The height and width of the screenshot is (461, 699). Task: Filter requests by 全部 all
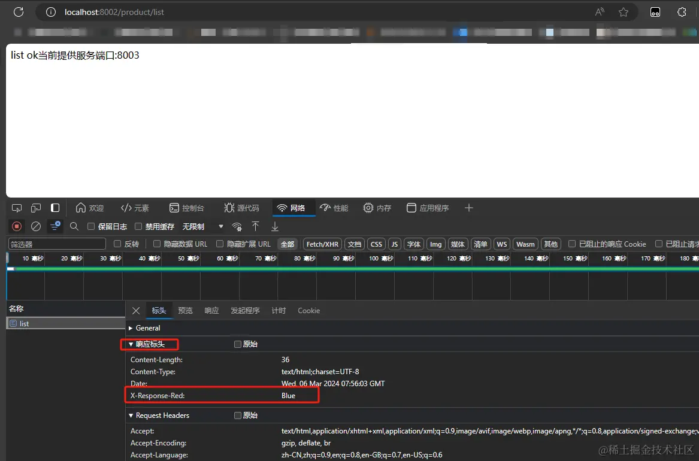point(288,244)
